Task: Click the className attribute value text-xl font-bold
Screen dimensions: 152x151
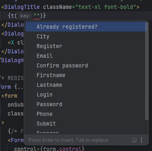Action: coord(106,7)
